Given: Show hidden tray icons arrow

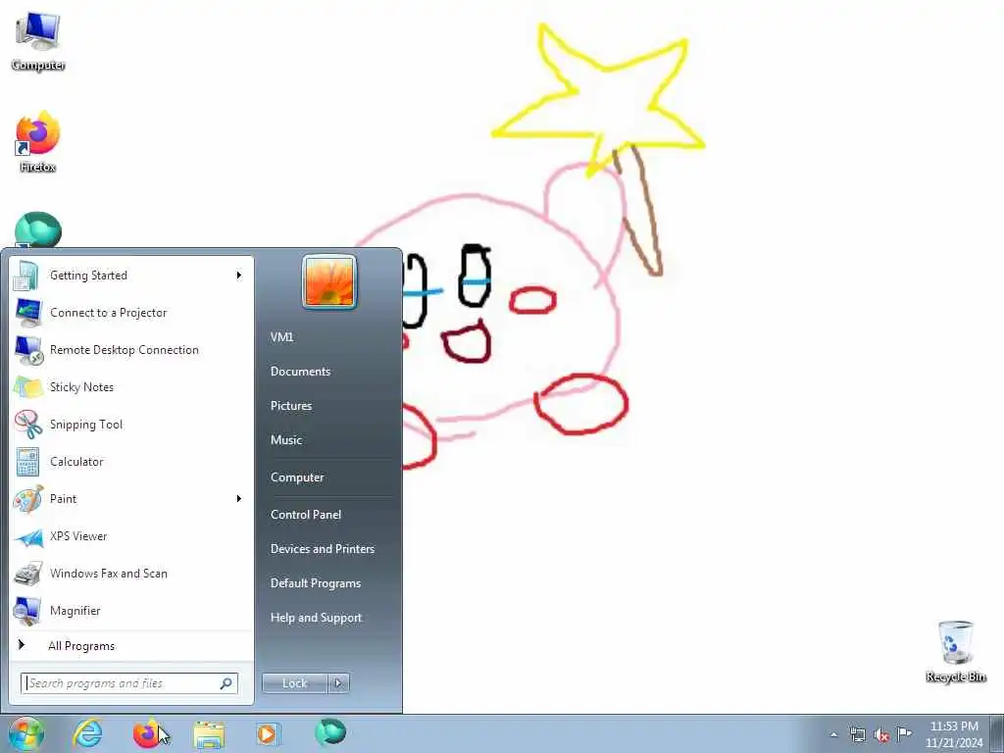Looking at the screenshot, I should point(833,735).
